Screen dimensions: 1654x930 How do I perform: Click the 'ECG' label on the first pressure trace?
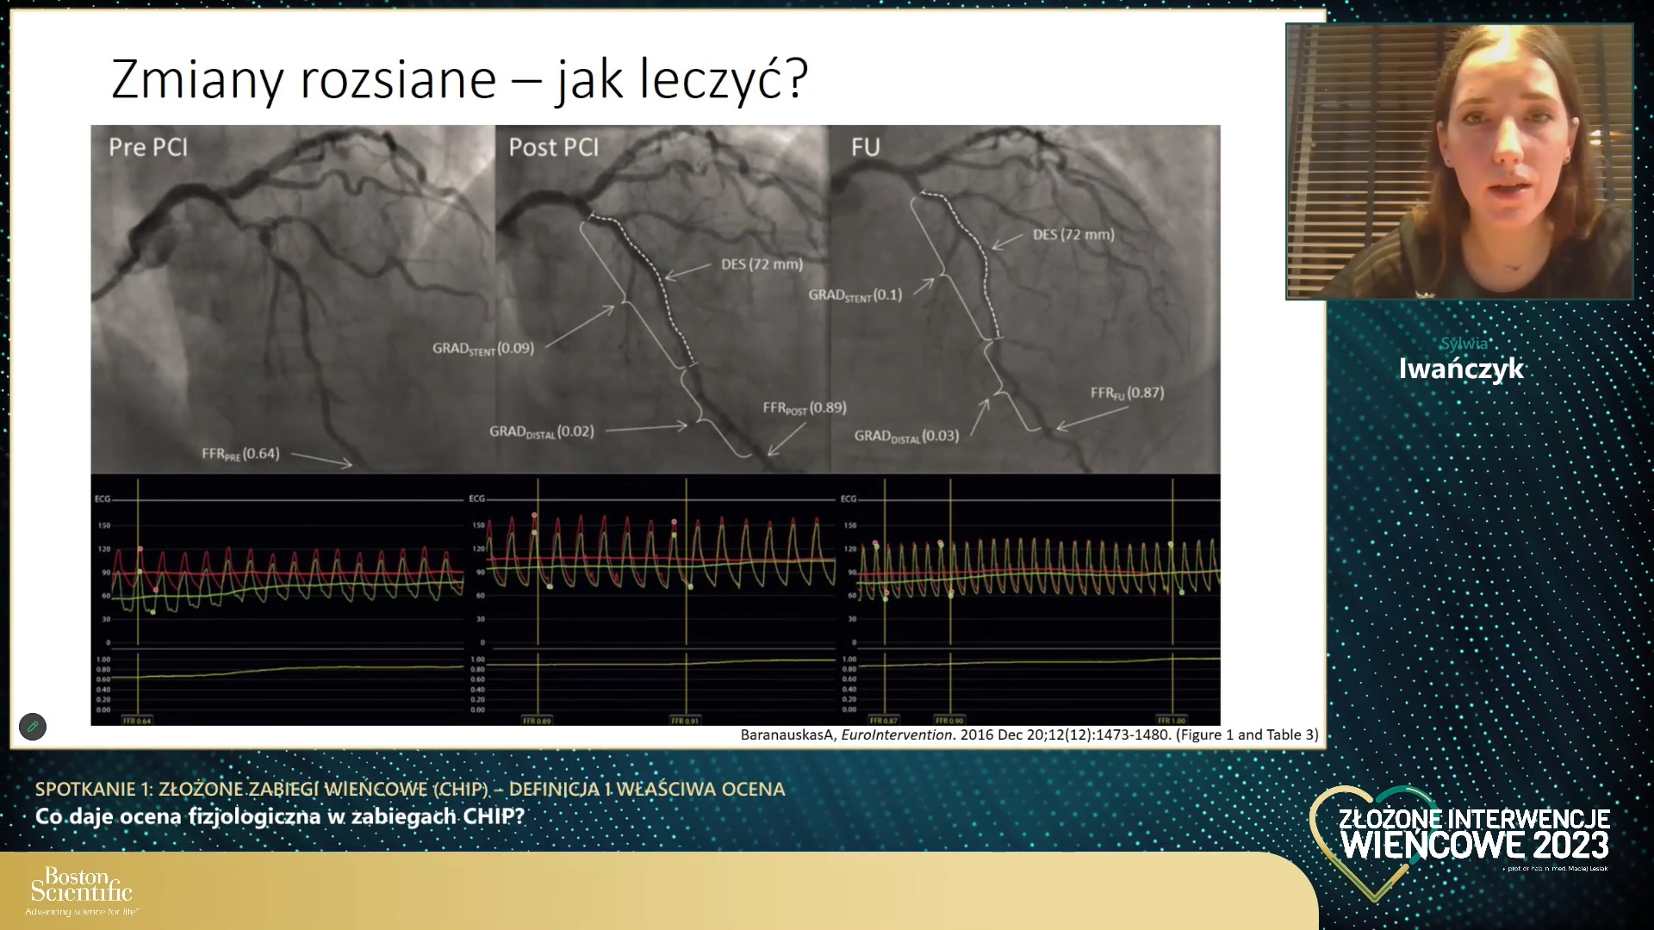[x=103, y=499]
